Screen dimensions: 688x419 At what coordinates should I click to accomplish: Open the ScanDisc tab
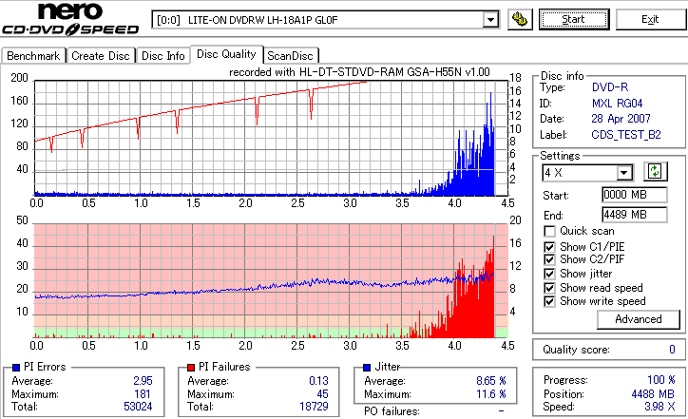[290, 56]
